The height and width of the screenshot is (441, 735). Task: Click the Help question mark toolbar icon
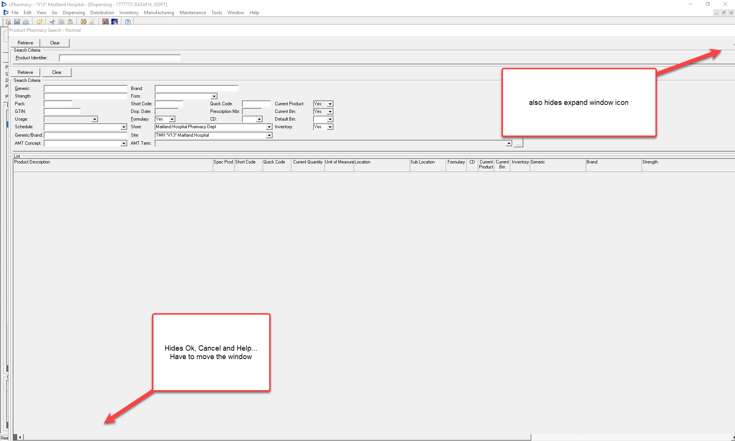[128, 22]
